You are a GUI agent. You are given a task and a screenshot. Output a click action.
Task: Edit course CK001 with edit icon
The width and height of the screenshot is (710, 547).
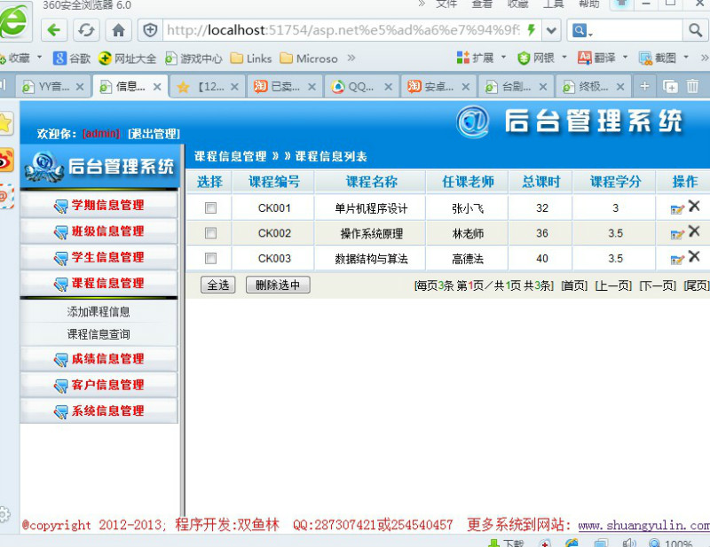(x=677, y=209)
